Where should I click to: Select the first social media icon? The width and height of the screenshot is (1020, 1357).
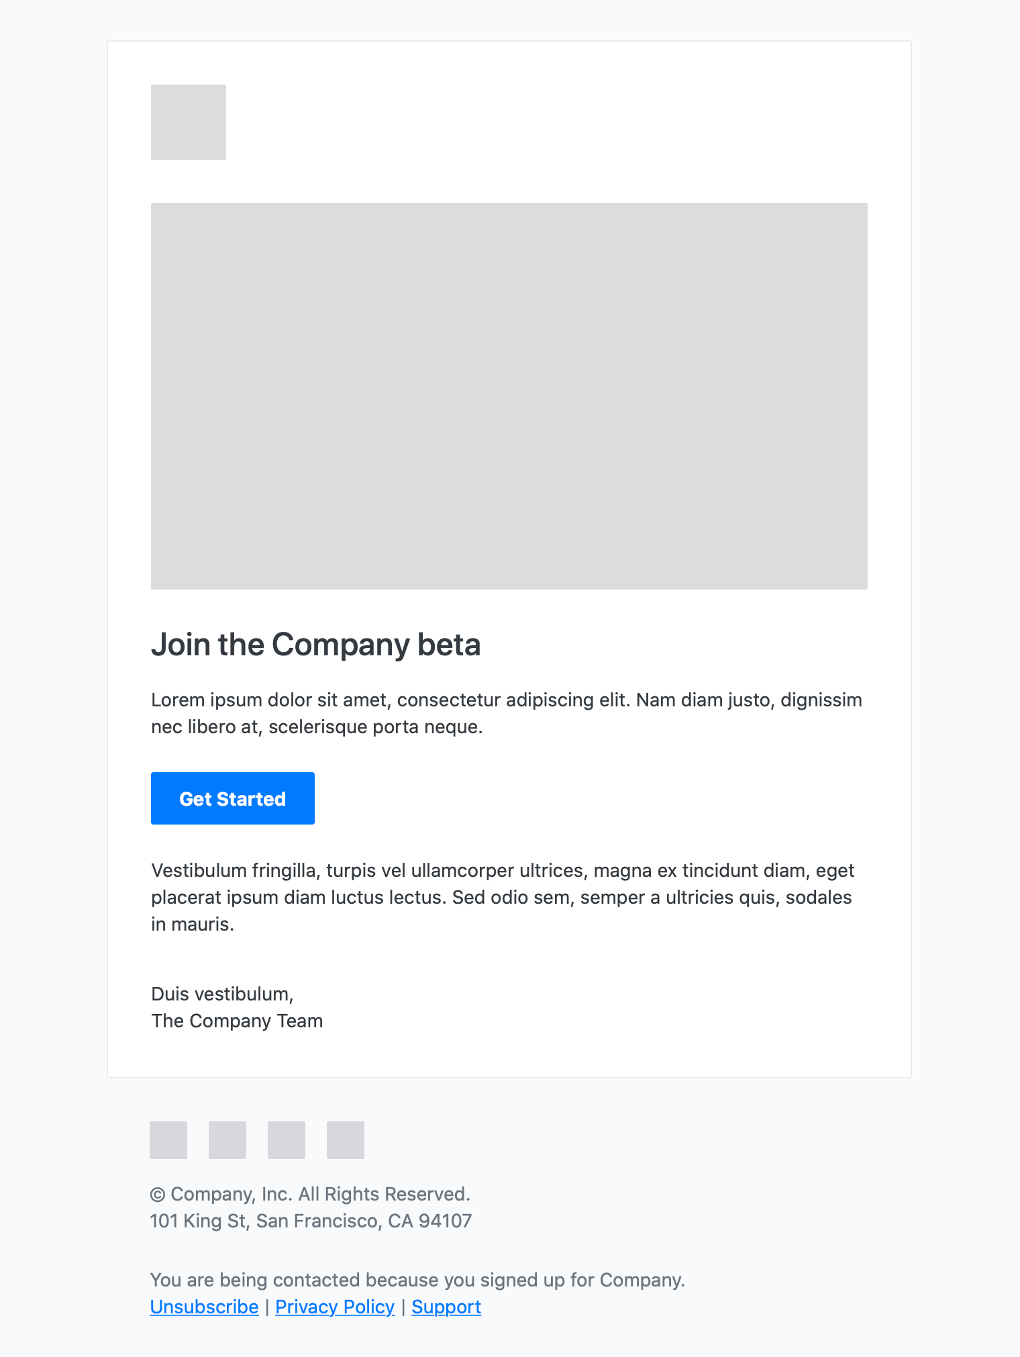tap(168, 1139)
